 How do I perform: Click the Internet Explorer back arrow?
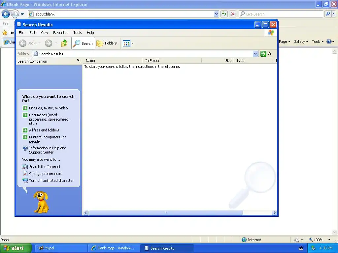(x=6, y=14)
